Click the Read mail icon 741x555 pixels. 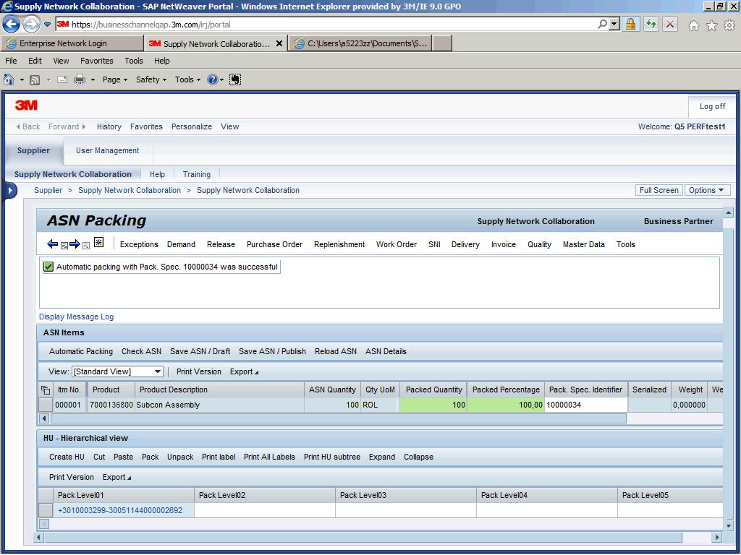pos(62,79)
